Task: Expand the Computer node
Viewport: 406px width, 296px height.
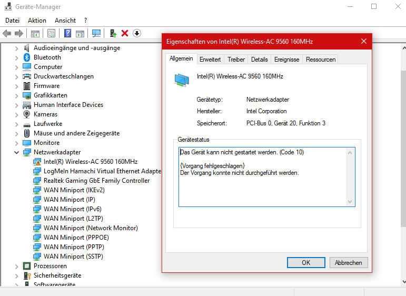Action: coord(16,67)
